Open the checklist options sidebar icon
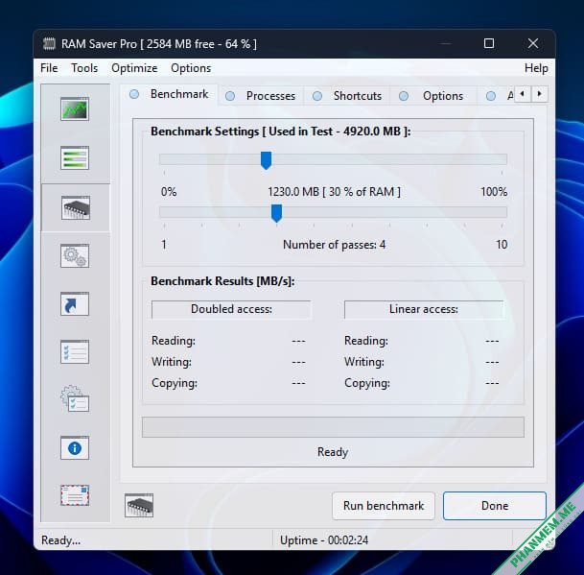The height and width of the screenshot is (575, 584). (x=75, y=351)
